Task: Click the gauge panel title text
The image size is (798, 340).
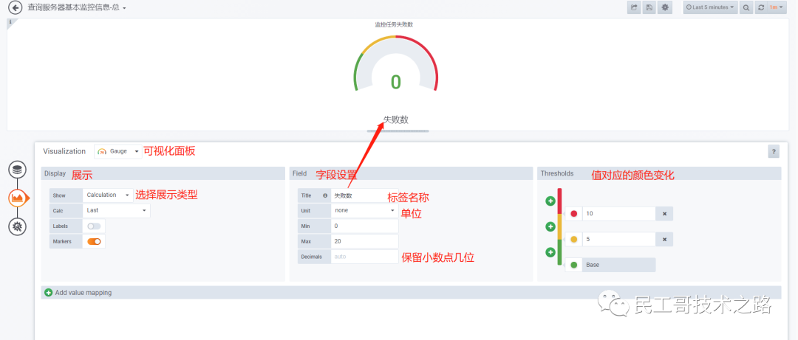Action: pyautogui.click(x=393, y=24)
